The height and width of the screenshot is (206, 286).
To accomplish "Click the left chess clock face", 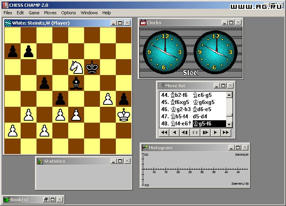I will coord(165,52).
